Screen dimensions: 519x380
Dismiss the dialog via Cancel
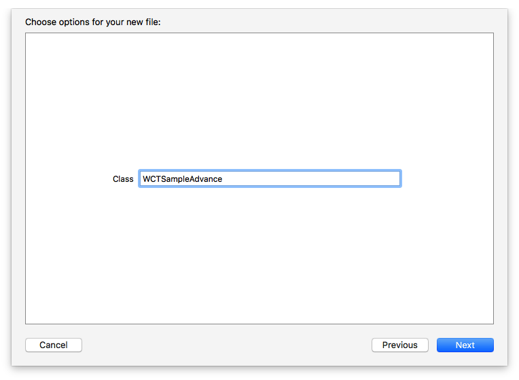click(54, 345)
